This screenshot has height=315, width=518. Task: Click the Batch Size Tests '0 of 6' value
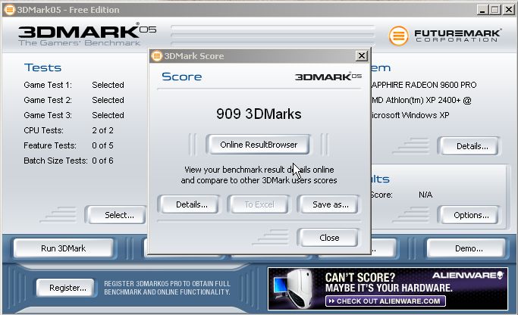coord(102,161)
